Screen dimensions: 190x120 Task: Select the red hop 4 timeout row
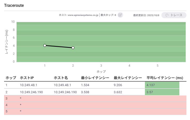pyautogui.click(x=95, y=105)
